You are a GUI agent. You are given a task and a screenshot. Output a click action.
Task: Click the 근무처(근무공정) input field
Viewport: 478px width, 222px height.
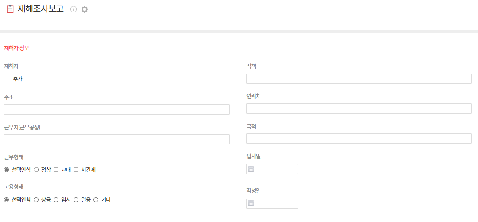click(117, 139)
